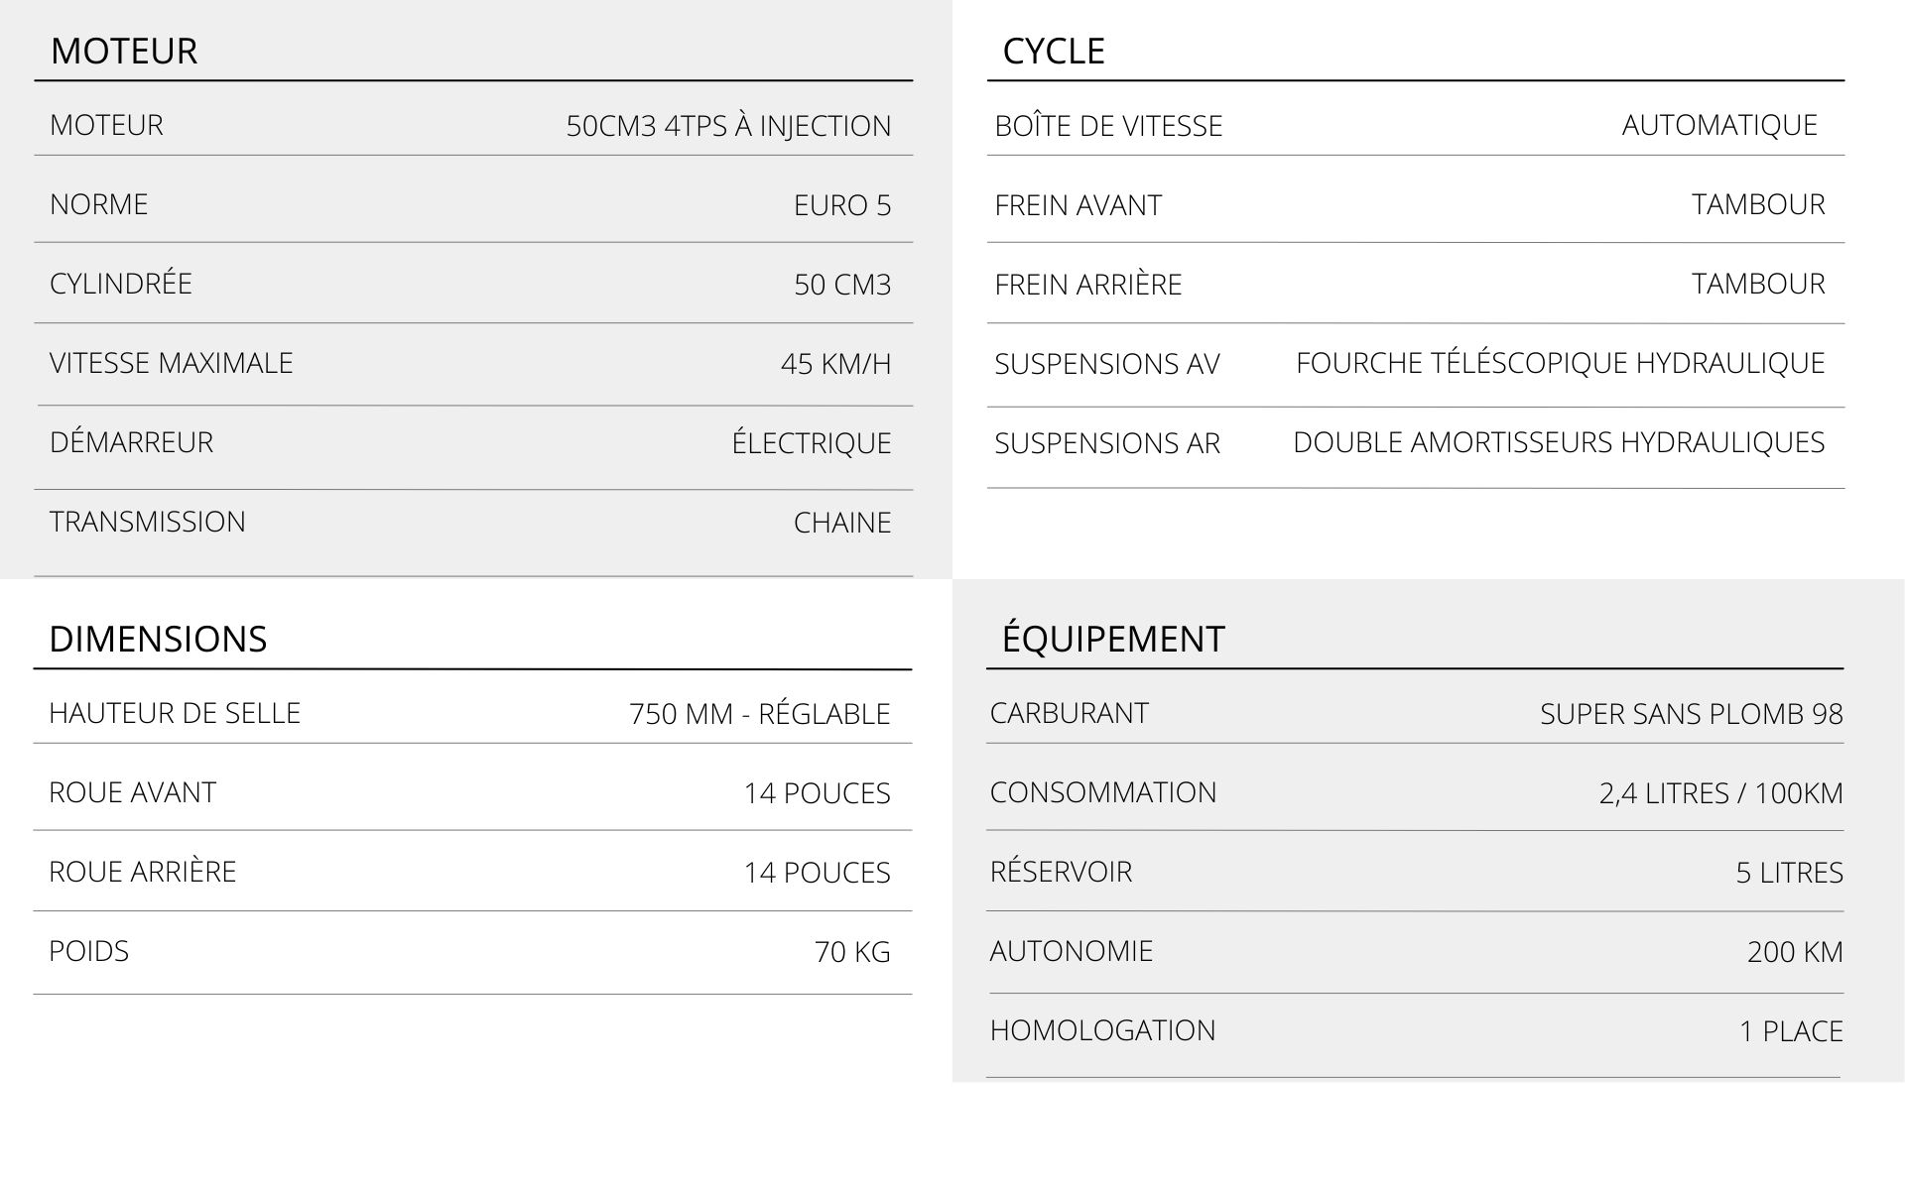The image size is (1905, 1190).
Task: Click the EURO 5 norm value
Action: pos(841,205)
